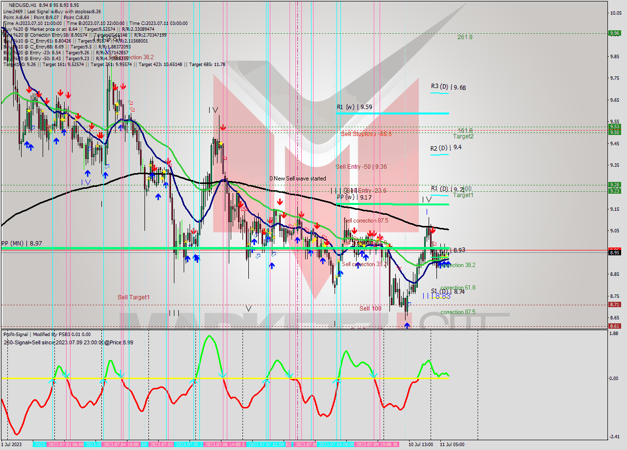Image resolution: width=627 pixels, height=450 pixels.
Task: Click the 'S1 (D) | 8.74' support label
Action: point(448,291)
